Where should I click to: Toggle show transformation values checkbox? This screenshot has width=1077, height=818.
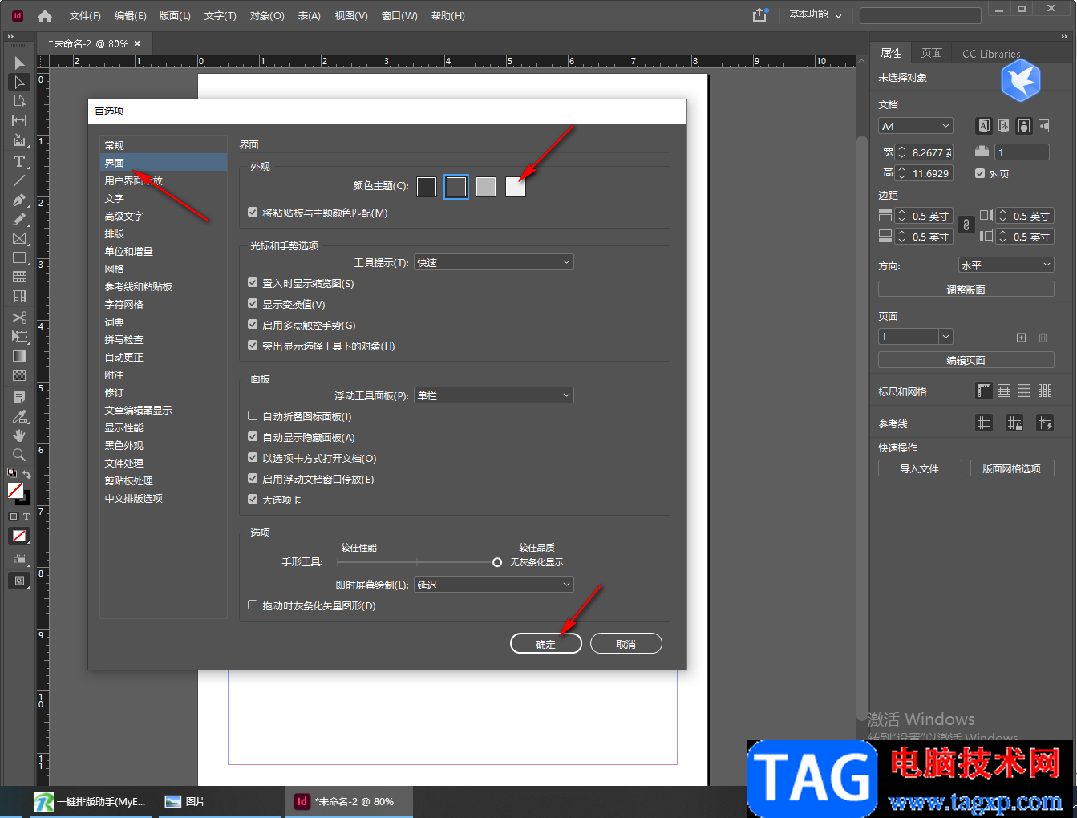pos(253,304)
